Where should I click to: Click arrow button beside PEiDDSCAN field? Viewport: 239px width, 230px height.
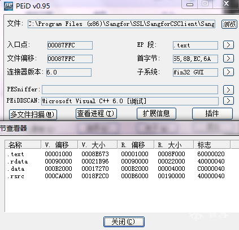pyautogui.click(x=228, y=101)
